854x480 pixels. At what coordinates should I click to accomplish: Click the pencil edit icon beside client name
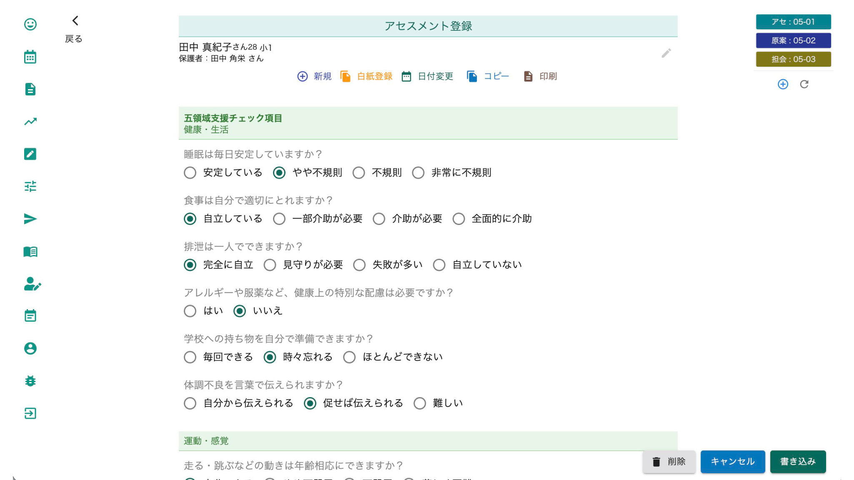point(666,53)
